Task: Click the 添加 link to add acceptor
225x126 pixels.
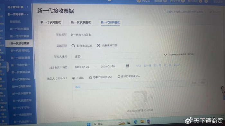Action: pyautogui.click(x=78, y=87)
